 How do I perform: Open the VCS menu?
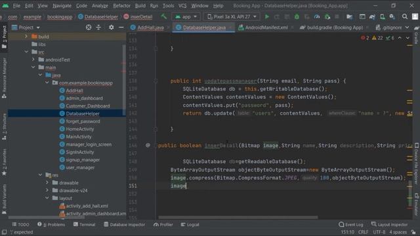pyautogui.click(x=182, y=6)
